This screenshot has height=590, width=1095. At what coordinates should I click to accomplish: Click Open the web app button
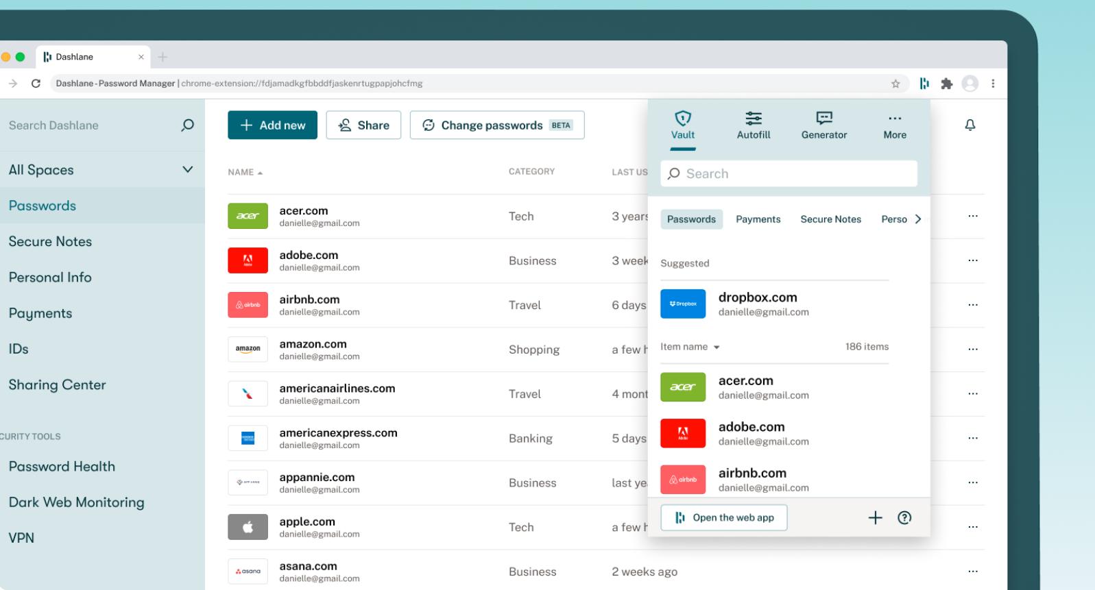click(x=724, y=517)
